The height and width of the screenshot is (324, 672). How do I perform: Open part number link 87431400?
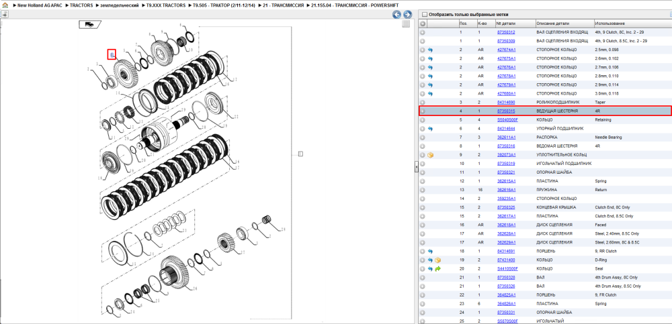coord(506,260)
